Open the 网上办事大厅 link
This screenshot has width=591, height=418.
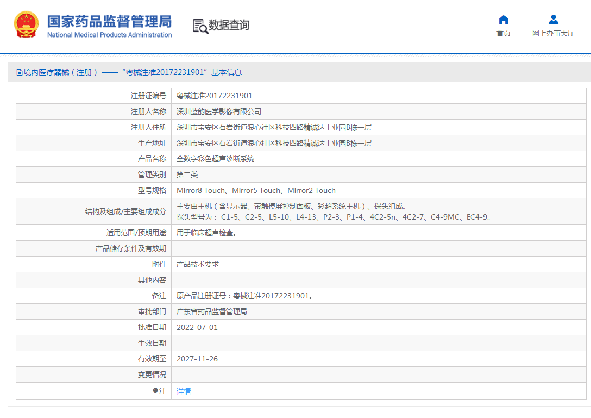[554, 33]
